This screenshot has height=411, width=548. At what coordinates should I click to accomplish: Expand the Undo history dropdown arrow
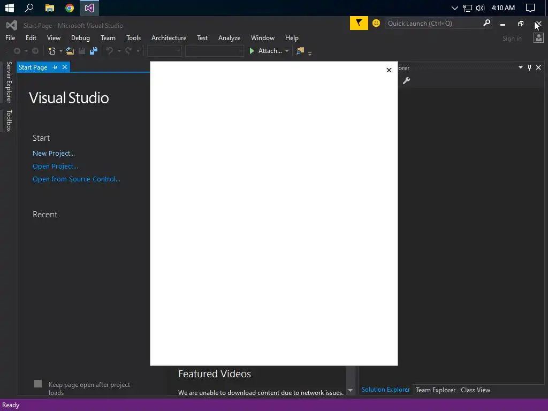click(x=119, y=51)
